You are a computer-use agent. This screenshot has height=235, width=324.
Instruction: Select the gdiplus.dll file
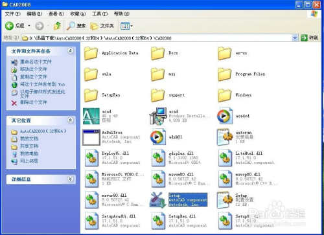[176, 158]
